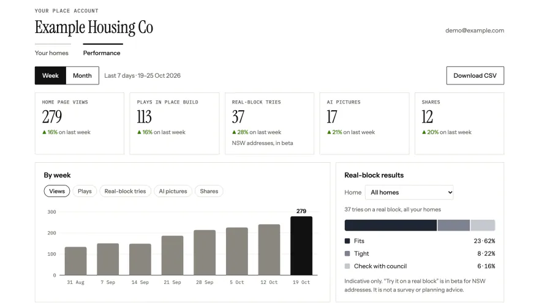
Task: Click the Shares stat card
Action: [459, 123]
